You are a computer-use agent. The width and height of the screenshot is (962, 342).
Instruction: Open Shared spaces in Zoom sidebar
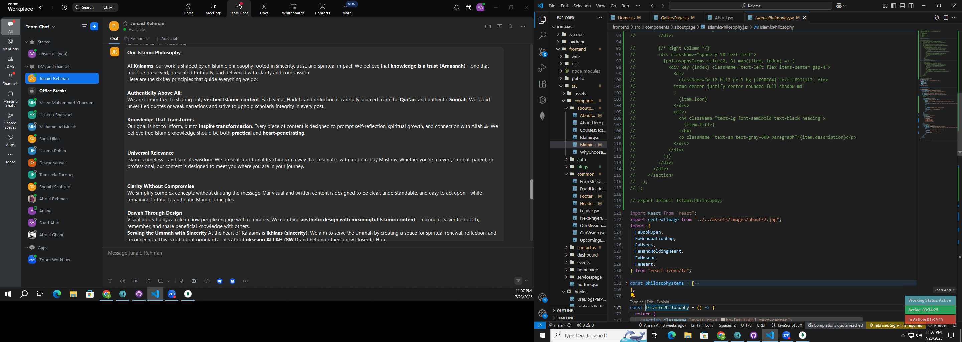coord(10,121)
